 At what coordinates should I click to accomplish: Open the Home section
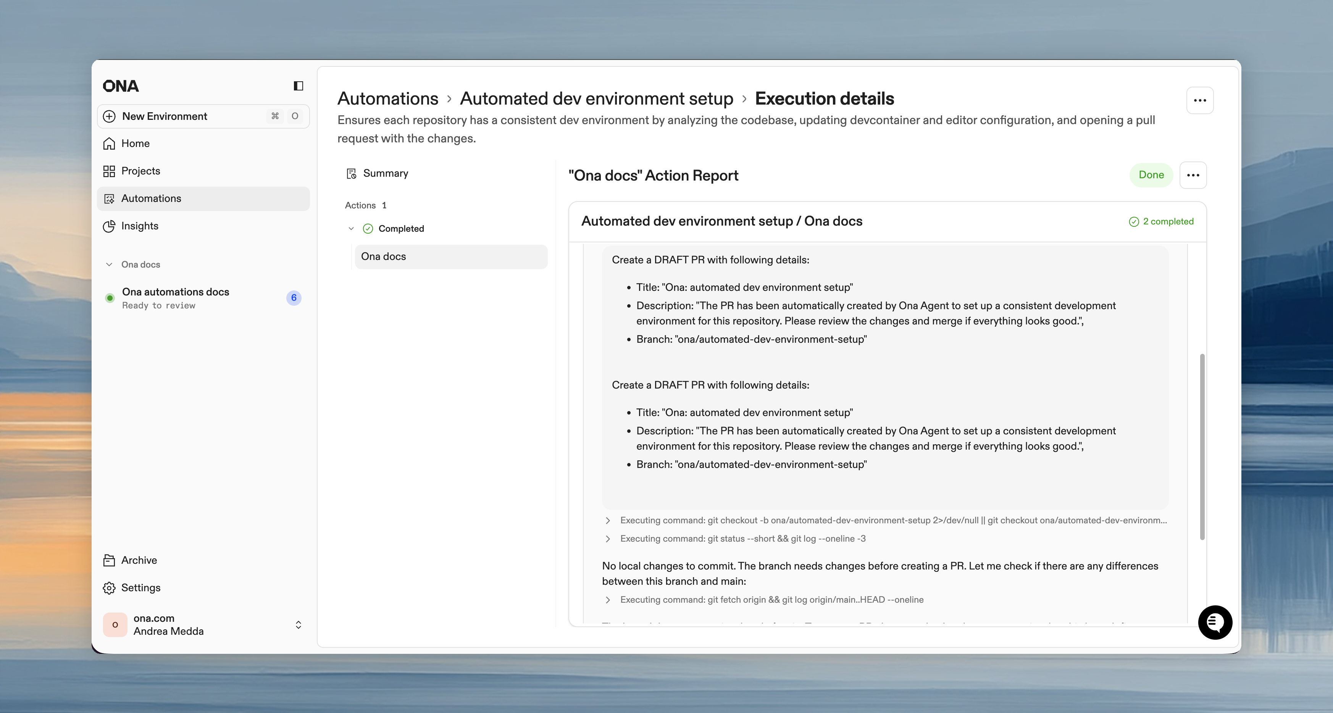(136, 143)
